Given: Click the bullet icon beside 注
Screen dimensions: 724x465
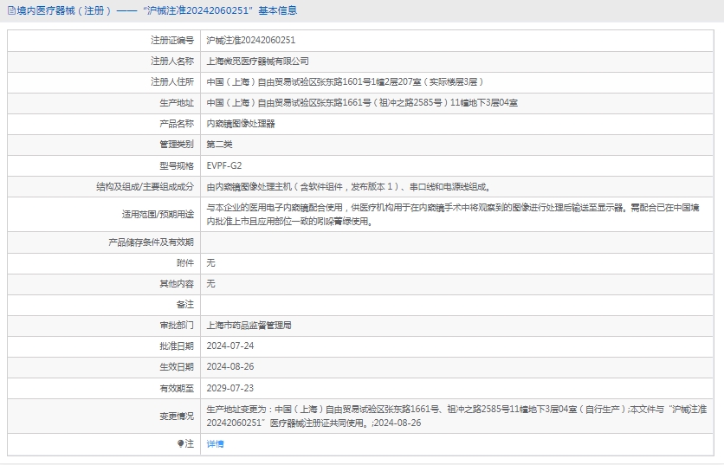Looking at the screenshot, I should [x=180, y=443].
